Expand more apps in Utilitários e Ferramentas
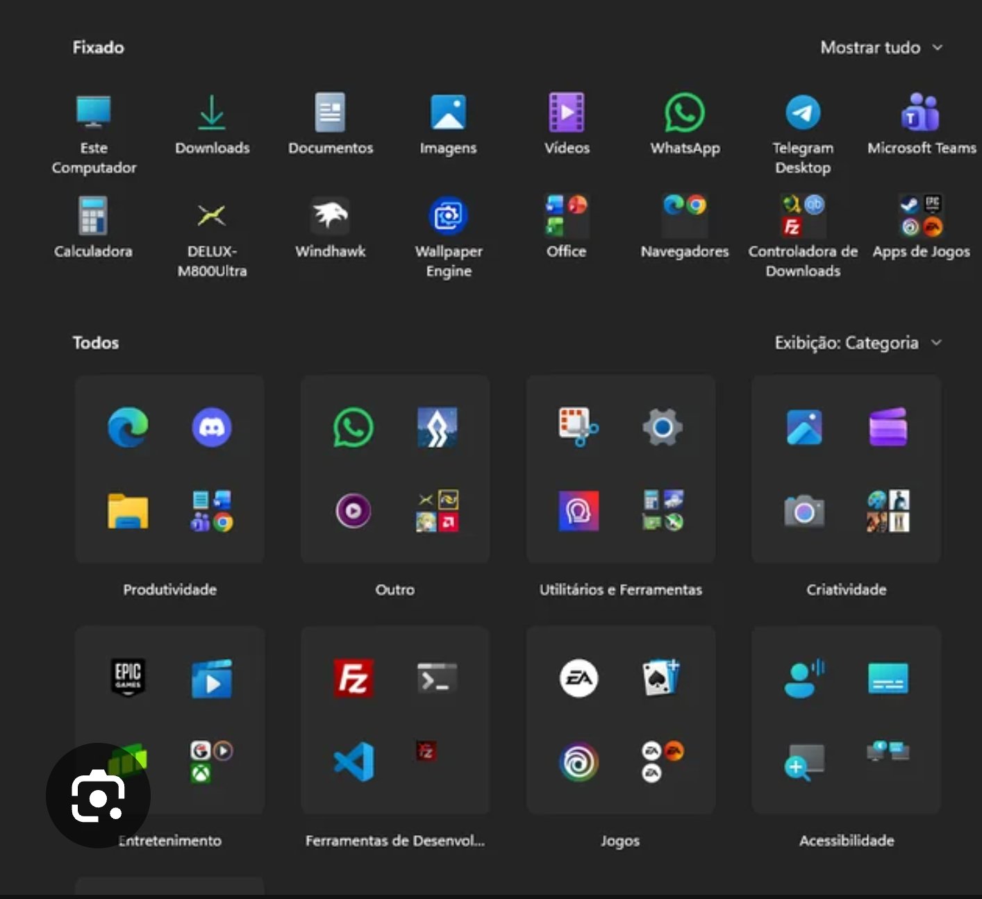982x899 pixels. point(663,511)
